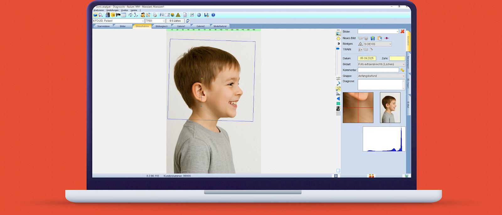Expand the SIDEXIS Röntgen dropdown
The image size is (502, 215).
(390, 44)
